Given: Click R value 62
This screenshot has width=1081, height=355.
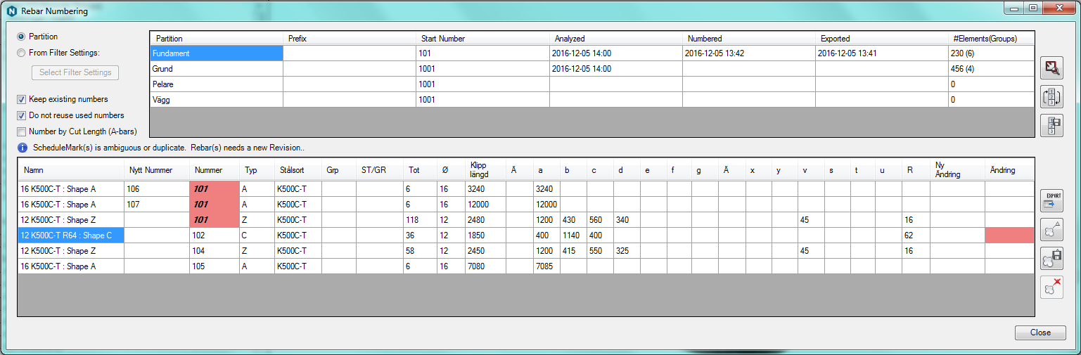Looking at the screenshot, I should [916, 235].
